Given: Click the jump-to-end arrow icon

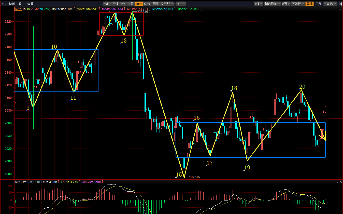Looking at the screenshot, I should 340,4.
